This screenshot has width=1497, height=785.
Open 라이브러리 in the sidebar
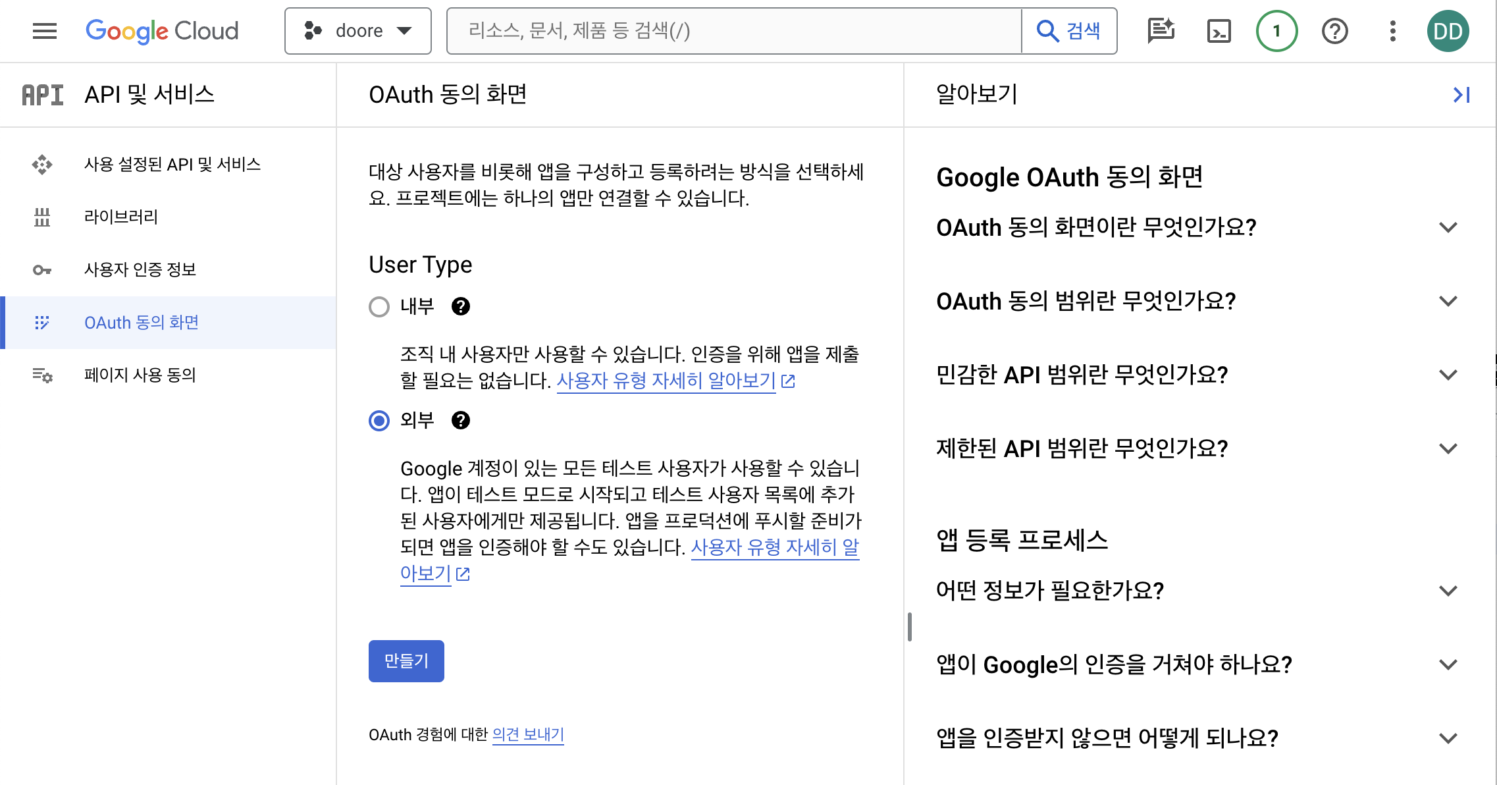121,217
